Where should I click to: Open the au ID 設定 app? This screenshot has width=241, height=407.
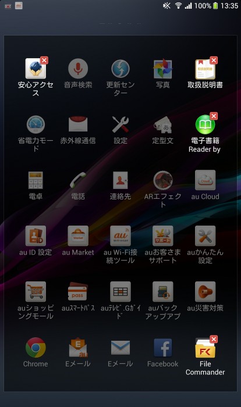click(x=36, y=235)
